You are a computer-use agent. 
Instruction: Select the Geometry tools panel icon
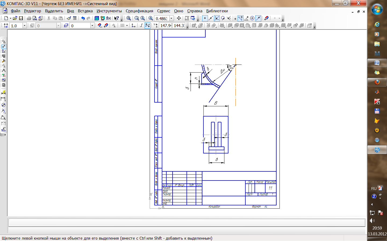(3, 42)
